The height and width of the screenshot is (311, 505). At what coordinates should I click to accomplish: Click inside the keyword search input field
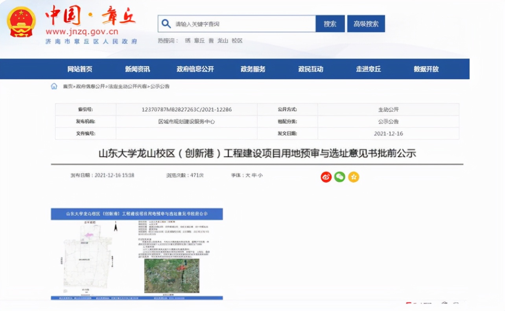(236, 24)
